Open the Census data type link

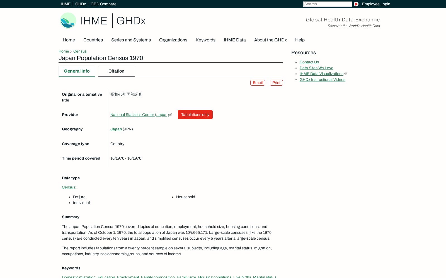point(69,187)
